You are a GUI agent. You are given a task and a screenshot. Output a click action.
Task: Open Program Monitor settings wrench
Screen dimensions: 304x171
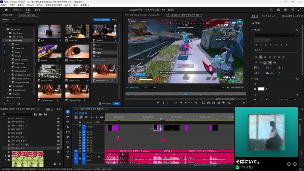pyautogui.click(x=228, y=88)
